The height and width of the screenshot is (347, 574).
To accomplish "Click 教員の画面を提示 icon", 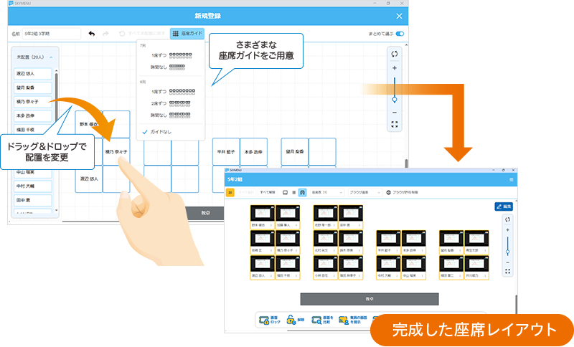I will coord(353,320).
